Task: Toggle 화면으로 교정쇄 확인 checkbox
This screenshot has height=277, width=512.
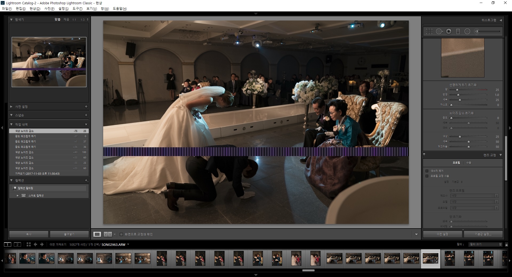Action: pyautogui.click(x=121, y=234)
